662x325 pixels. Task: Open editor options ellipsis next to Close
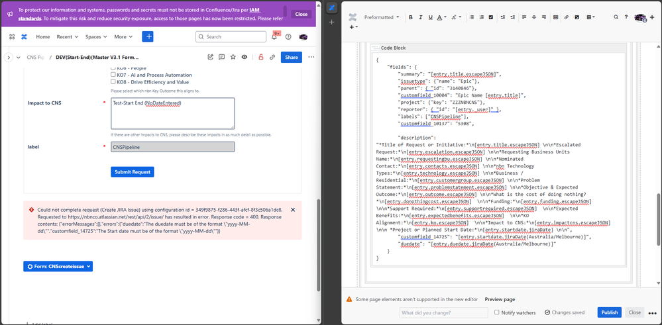pos(652,313)
